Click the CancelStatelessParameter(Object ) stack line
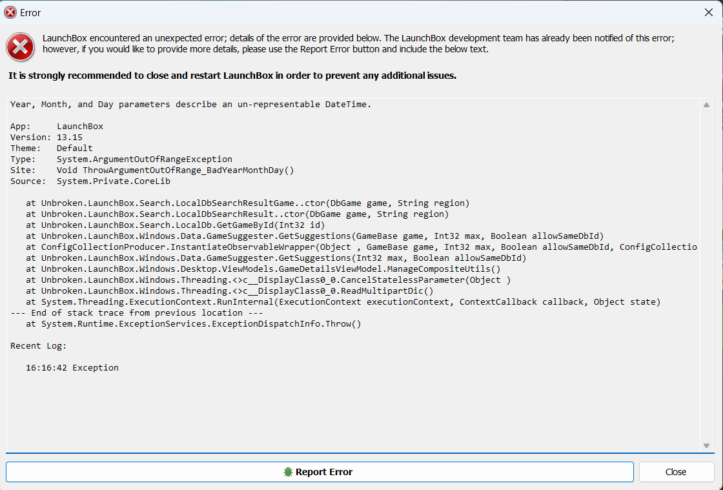Image resolution: width=723 pixels, height=490 pixels. [x=269, y=280]
